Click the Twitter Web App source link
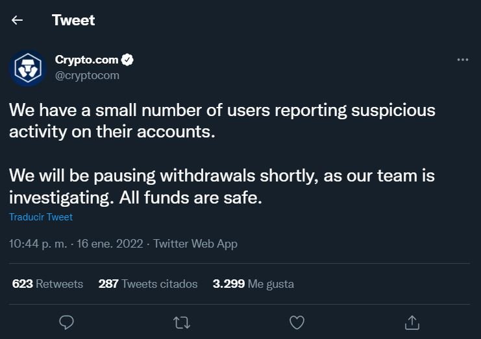 click(x=195, y=244)
